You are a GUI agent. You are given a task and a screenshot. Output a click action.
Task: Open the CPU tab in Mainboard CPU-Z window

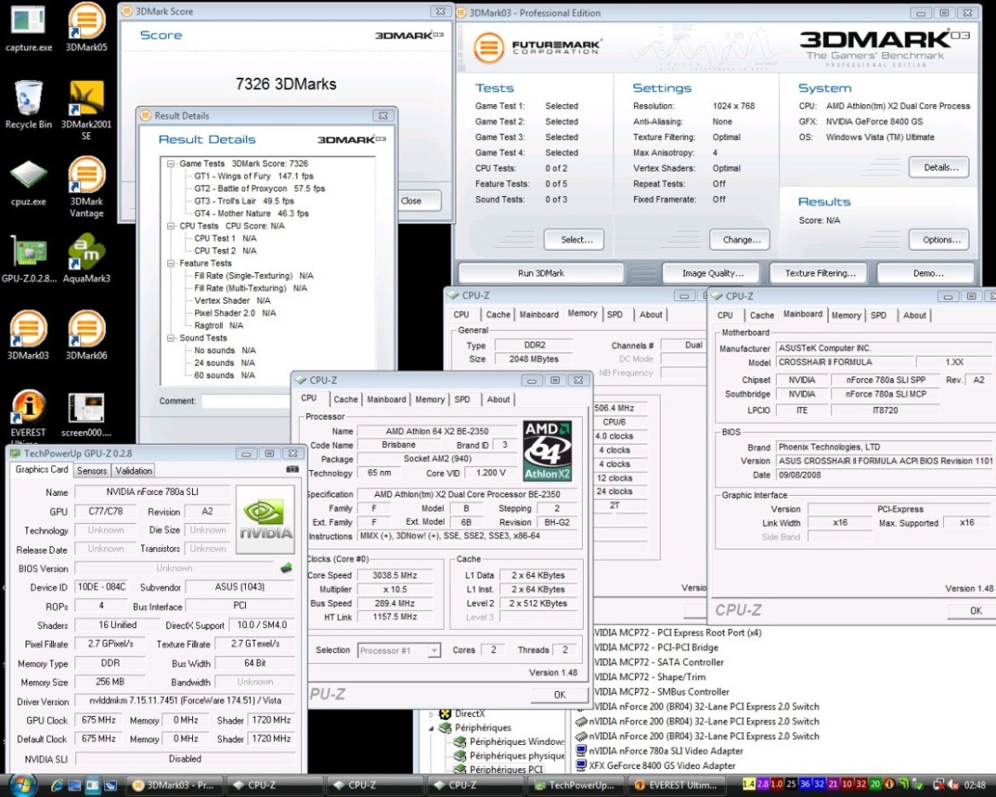click(x=725, y=315)
